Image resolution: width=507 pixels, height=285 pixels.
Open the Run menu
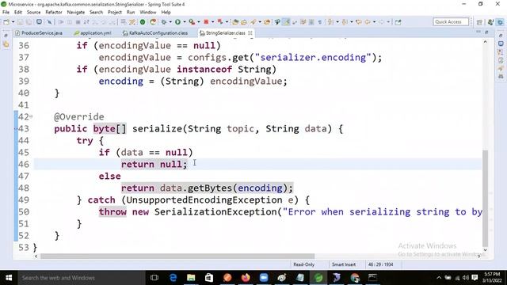pos(131,12)
